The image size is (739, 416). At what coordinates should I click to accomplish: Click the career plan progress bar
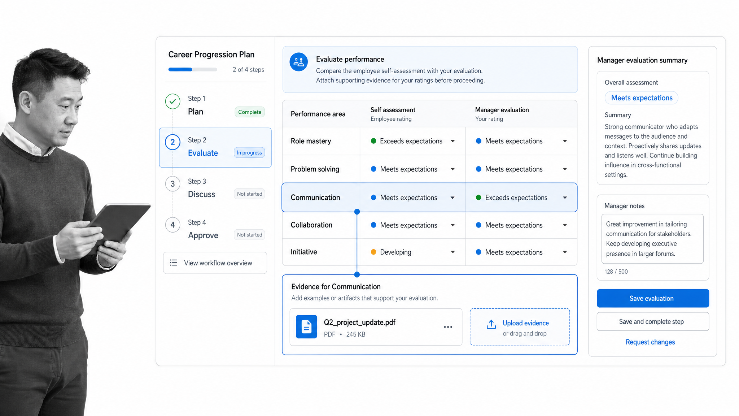(x=192, y=69)
